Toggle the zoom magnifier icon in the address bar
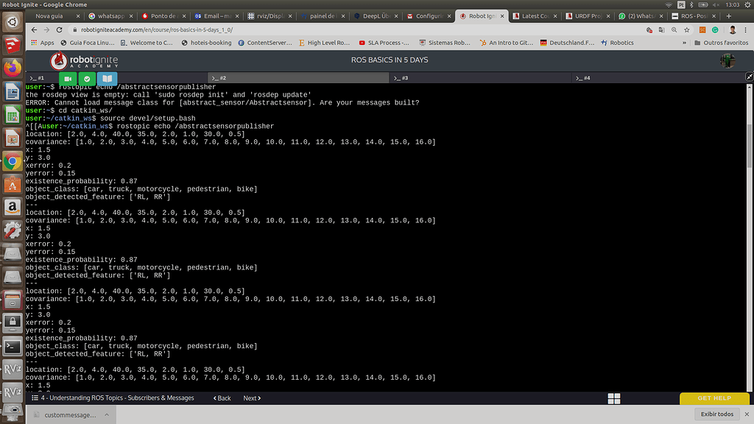 coord(674,30)
